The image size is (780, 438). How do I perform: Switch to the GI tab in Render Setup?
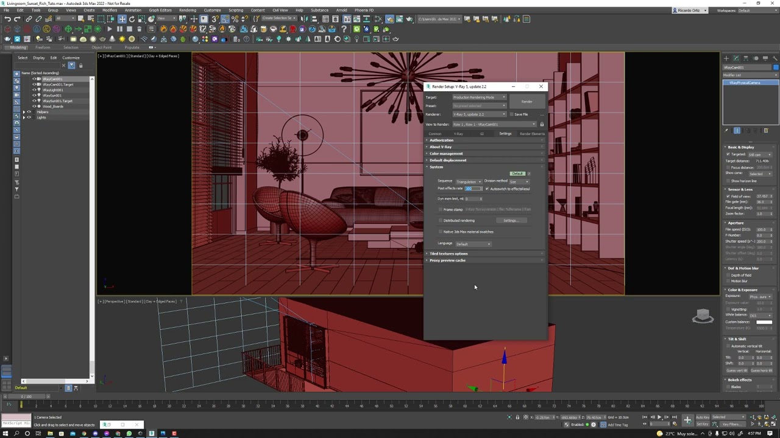[x=481, y=133]
